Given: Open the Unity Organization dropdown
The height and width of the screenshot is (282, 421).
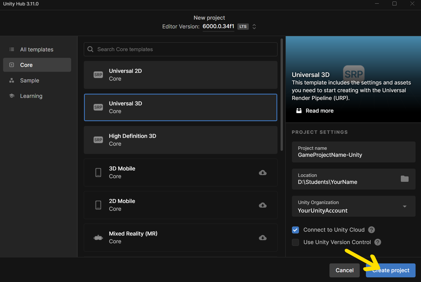Looking at the screenshot, I should [x=354, y=206].
